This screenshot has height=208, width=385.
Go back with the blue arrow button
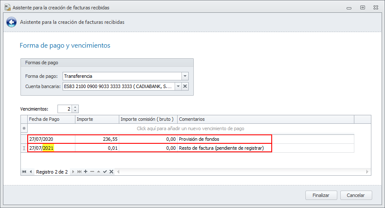11,22
